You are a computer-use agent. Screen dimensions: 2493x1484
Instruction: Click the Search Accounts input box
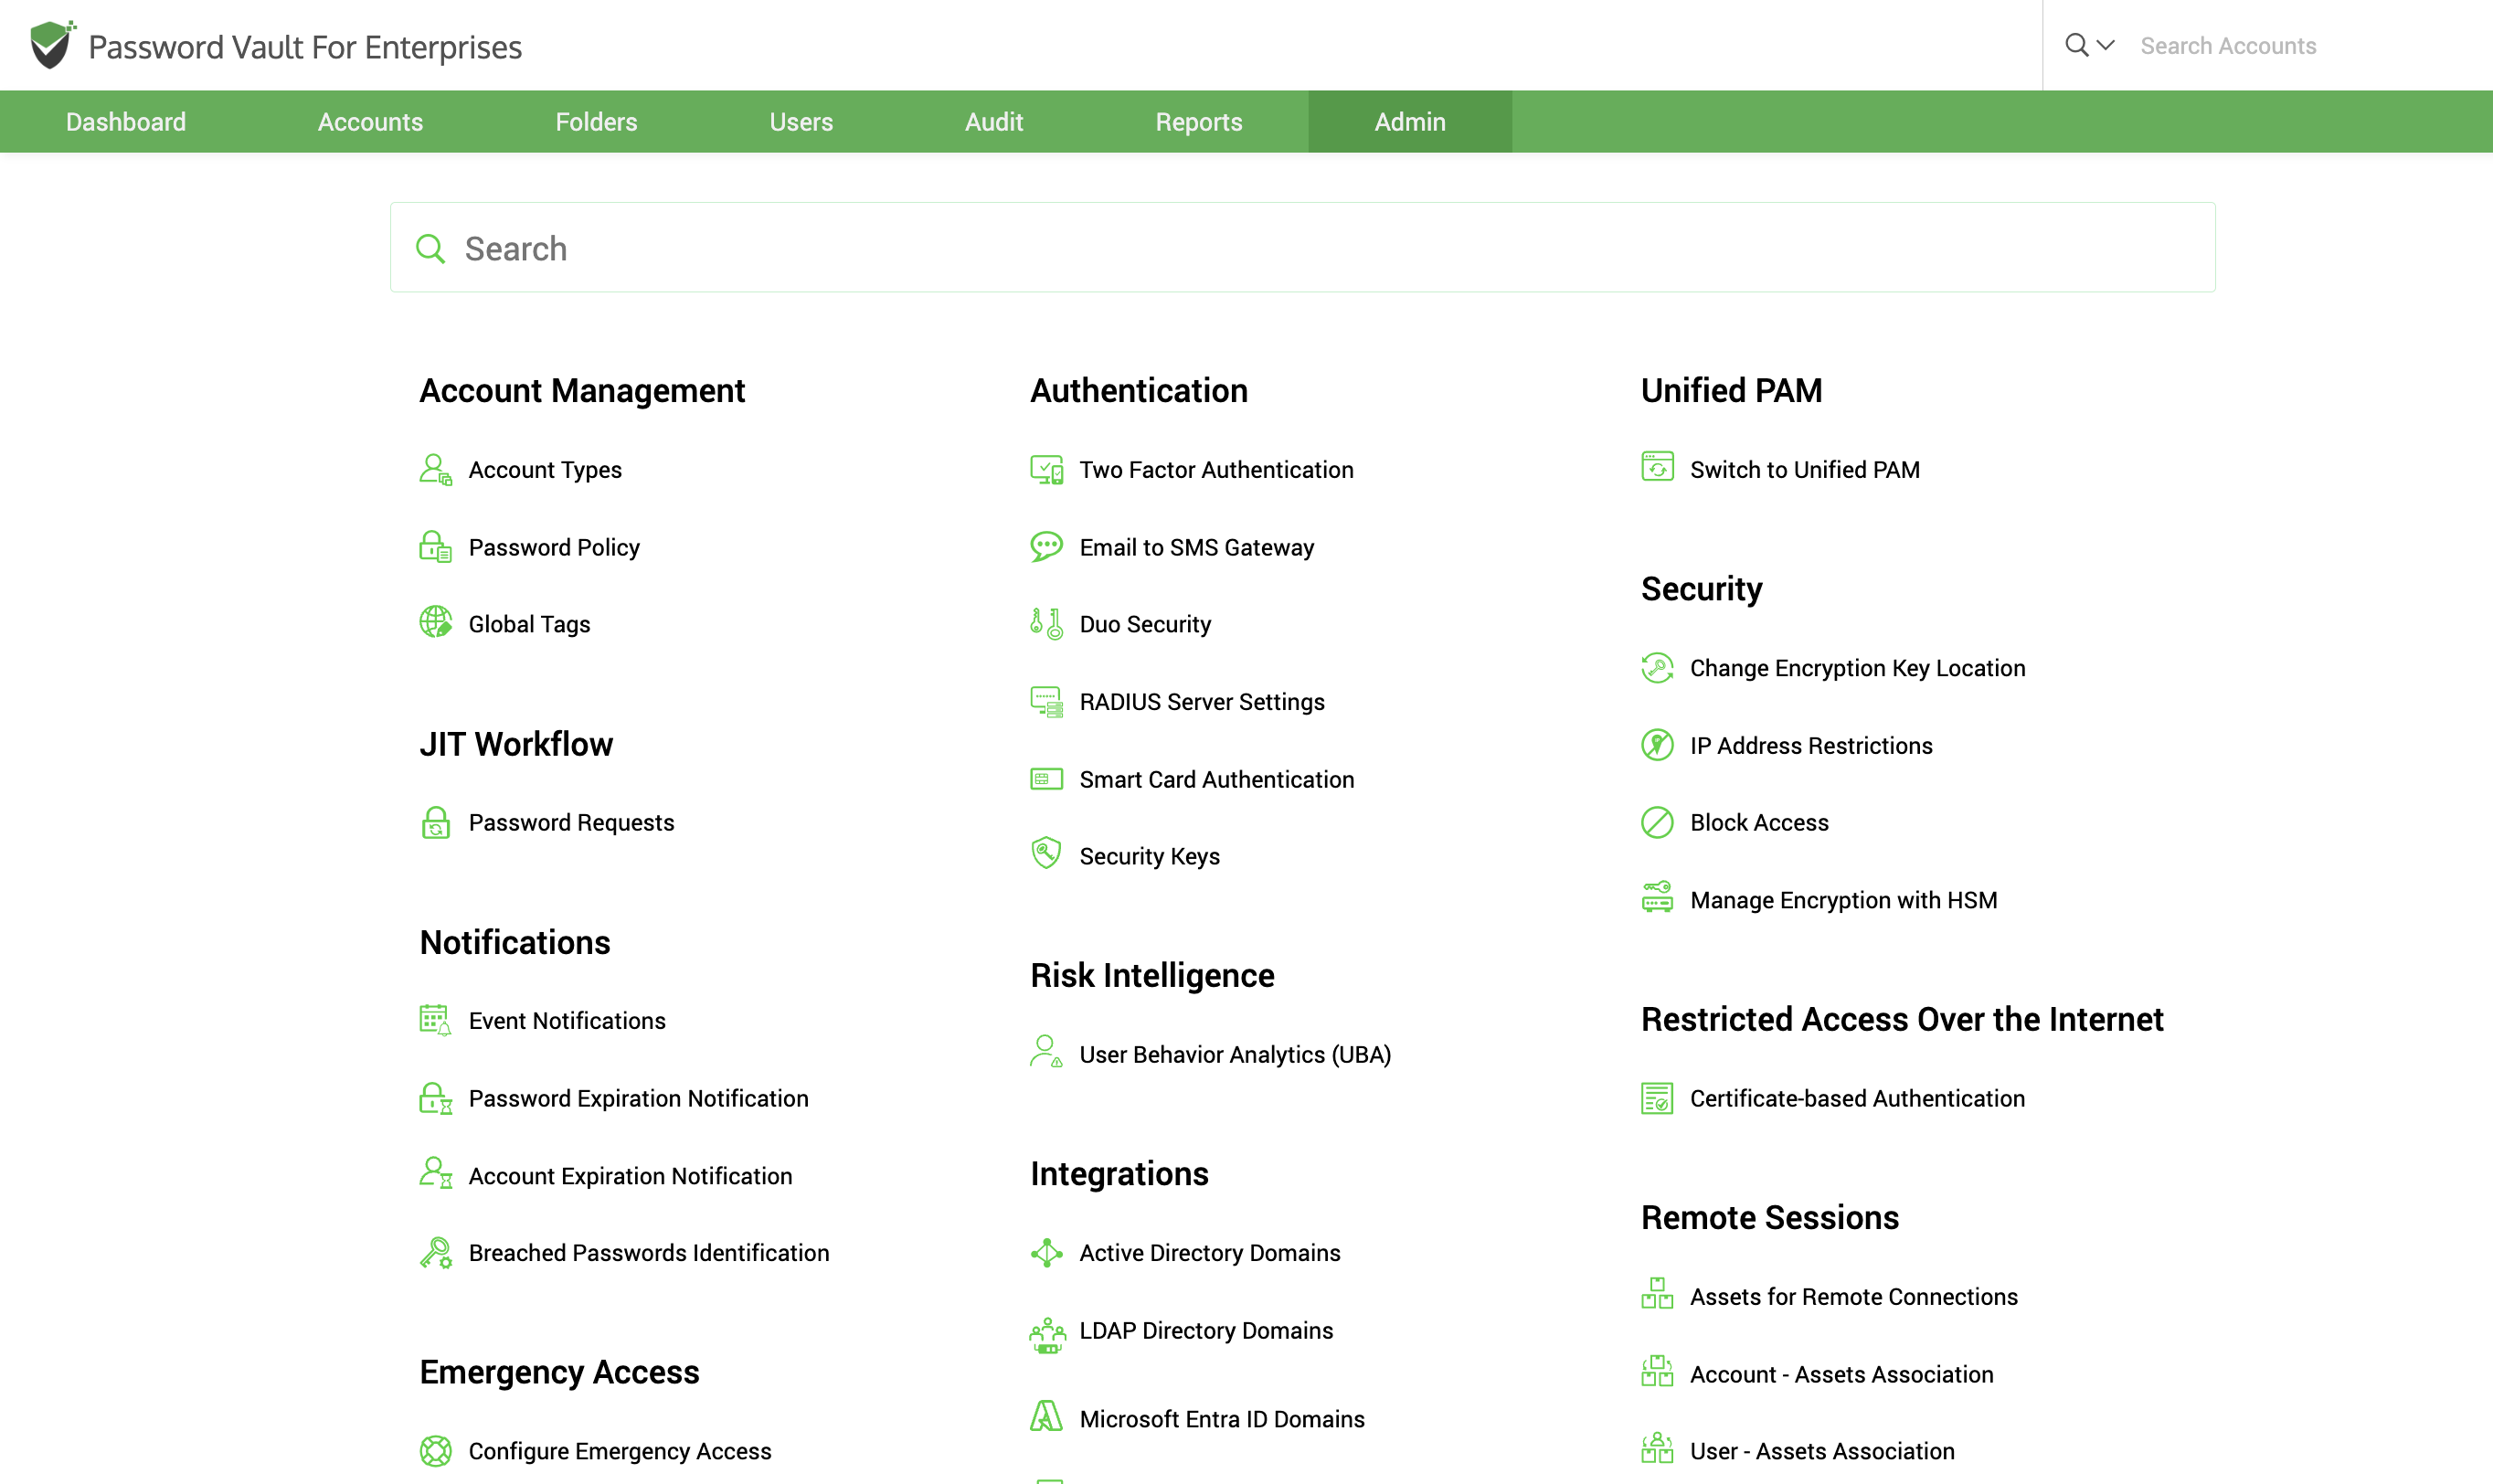pos(2280,45)
